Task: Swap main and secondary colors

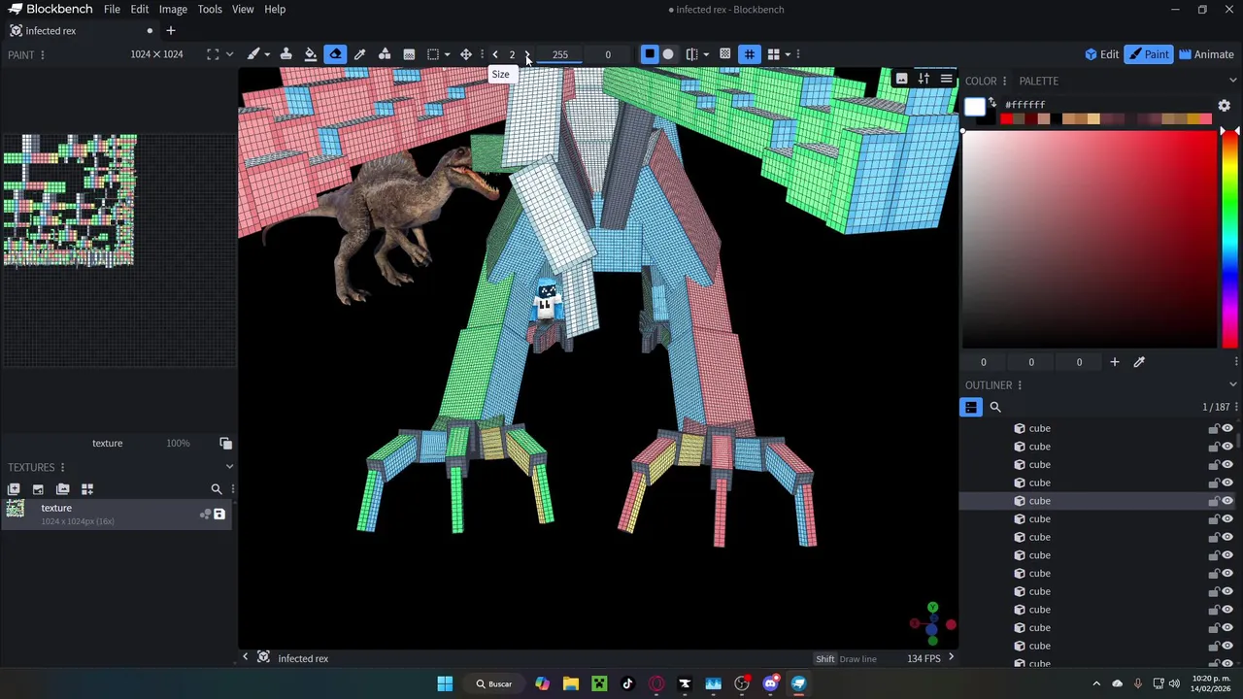Action: 992,104
